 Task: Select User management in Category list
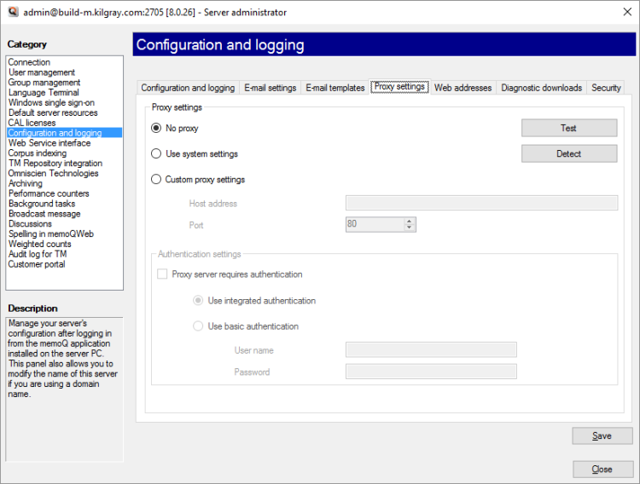pos(42,72)
